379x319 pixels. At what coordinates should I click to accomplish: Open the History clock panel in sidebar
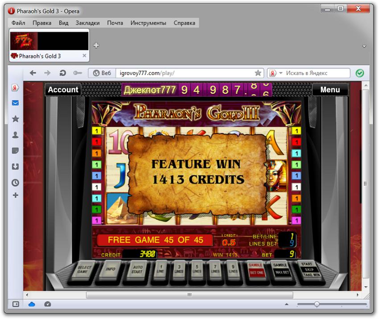[x=15, y=182]
